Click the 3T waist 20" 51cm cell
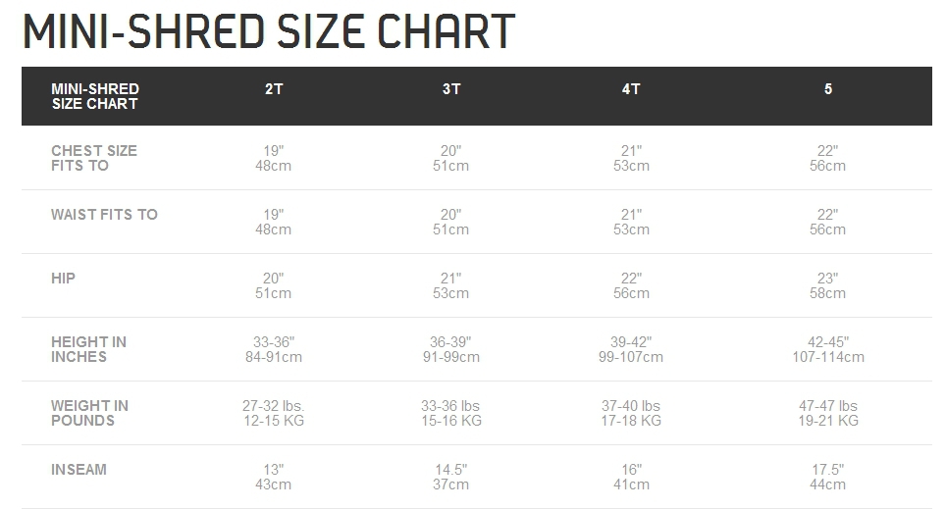The width and height of the screenshot is (946, 510). pos(450,222)
